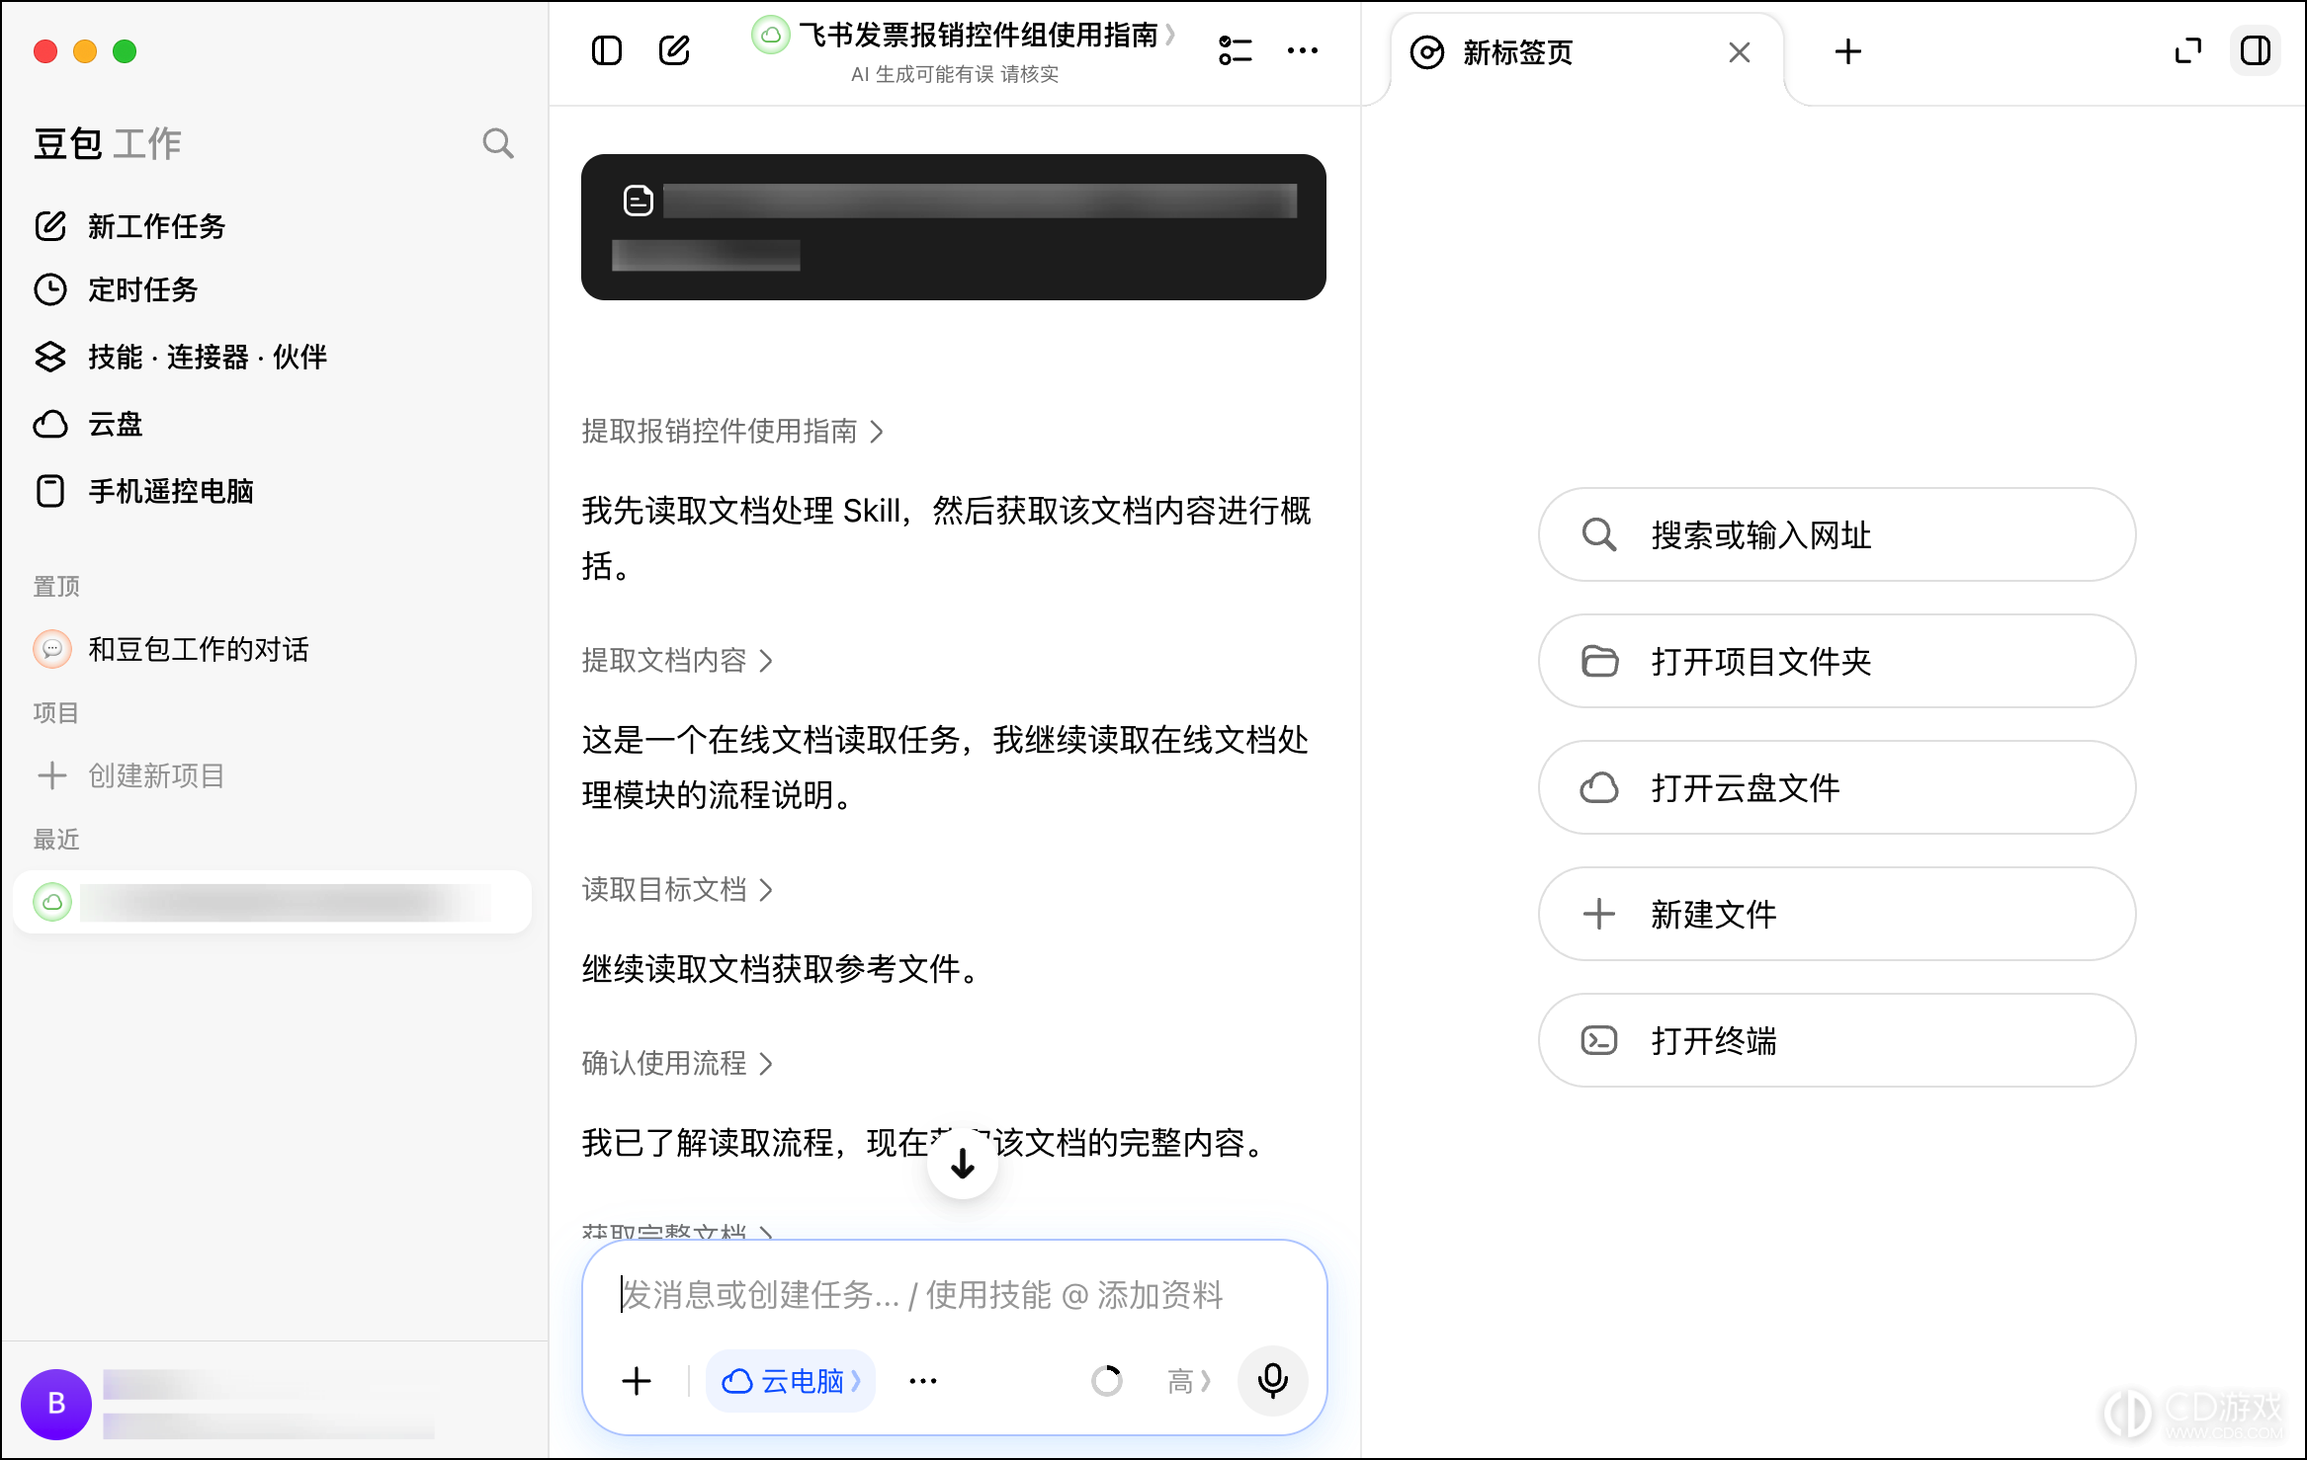Open the 云电脑 mode selector
Viewport: 2307px width, 1460px height.
click(x=791, y=1381)
